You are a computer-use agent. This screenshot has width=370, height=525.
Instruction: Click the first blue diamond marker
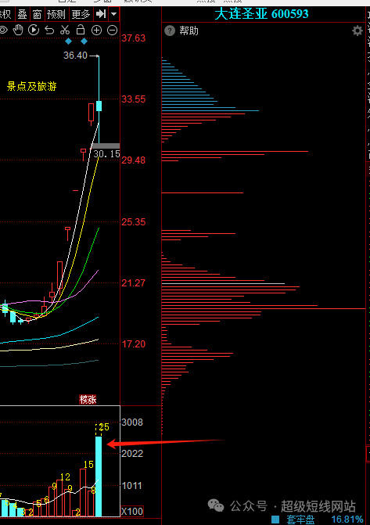[68, 41]
